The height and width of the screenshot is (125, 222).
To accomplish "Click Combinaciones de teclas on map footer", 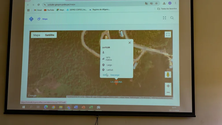I will [x=76, y=97].
